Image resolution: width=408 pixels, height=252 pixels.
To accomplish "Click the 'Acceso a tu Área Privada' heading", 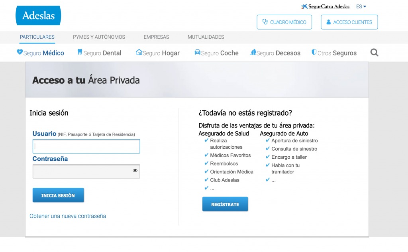I will (x=86, y=80).
